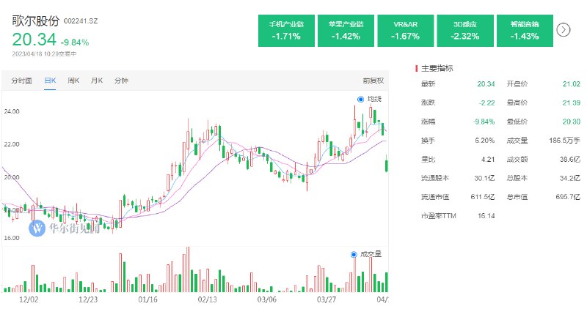Image resolution: width=587 pixels, height=309 pixels.
Task: Click the 成交量 value 186.5万手
Action: click(x=564, y=141)
